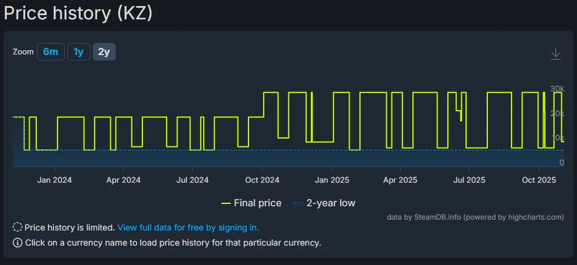The image size is (577, 265).
Task: Click the Apr 2025 x-axis label
Action: pyautogui.click(x=400, y=180)
